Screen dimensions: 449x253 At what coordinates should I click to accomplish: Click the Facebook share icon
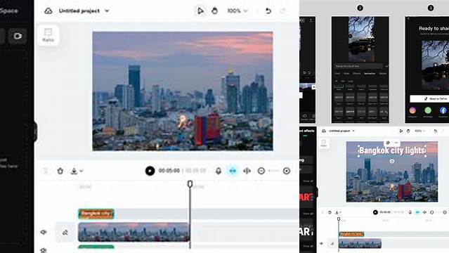[x=443, y=110]
